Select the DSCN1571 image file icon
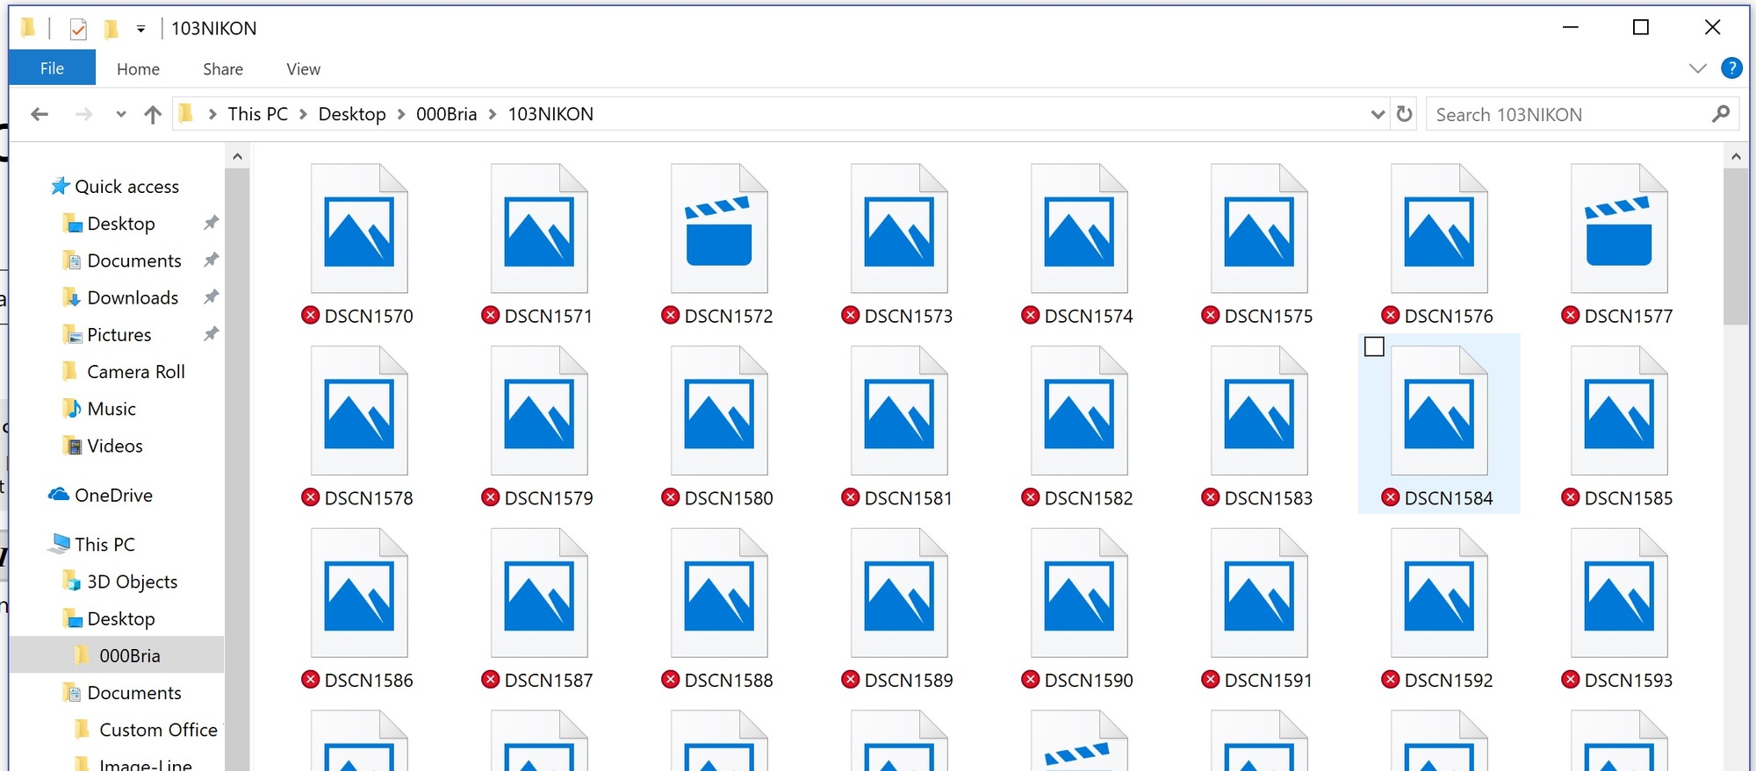This screenshot has height=771, width=1756. 539,228
